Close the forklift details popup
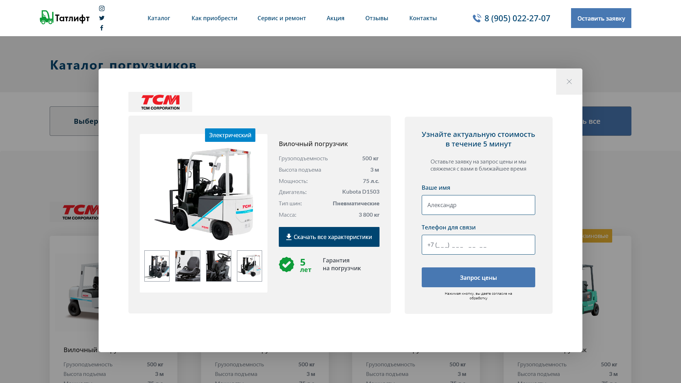The height and width of the screenshot is (383, 681). [569, 82]
